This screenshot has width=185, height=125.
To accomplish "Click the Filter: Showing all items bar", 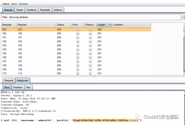I will point(91,17).
